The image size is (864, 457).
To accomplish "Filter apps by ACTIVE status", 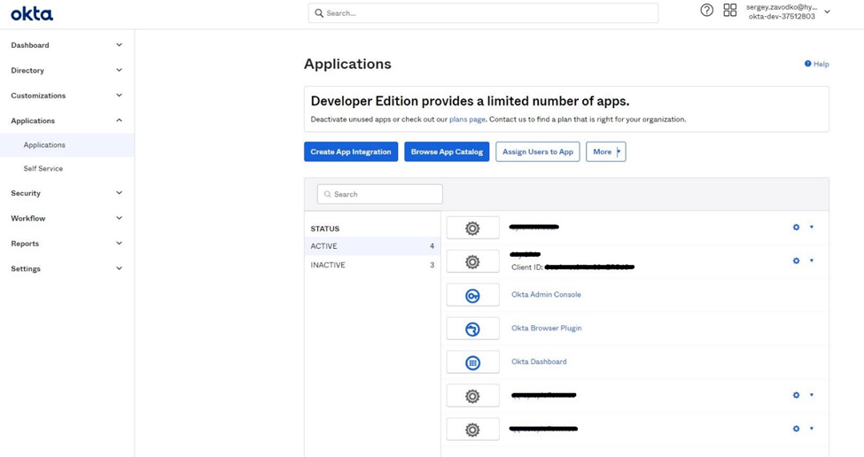I will pos(372,246).
